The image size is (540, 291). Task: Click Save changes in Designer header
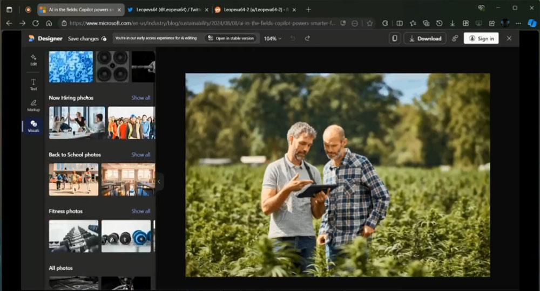click(x=87, y=38)
